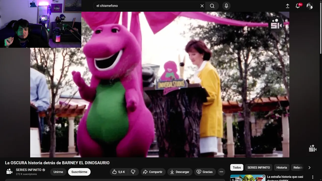Image resolution: width=322 pixels, height=181 pixels.
Task: Click the channel watermark on video corner
Action: 313,148
